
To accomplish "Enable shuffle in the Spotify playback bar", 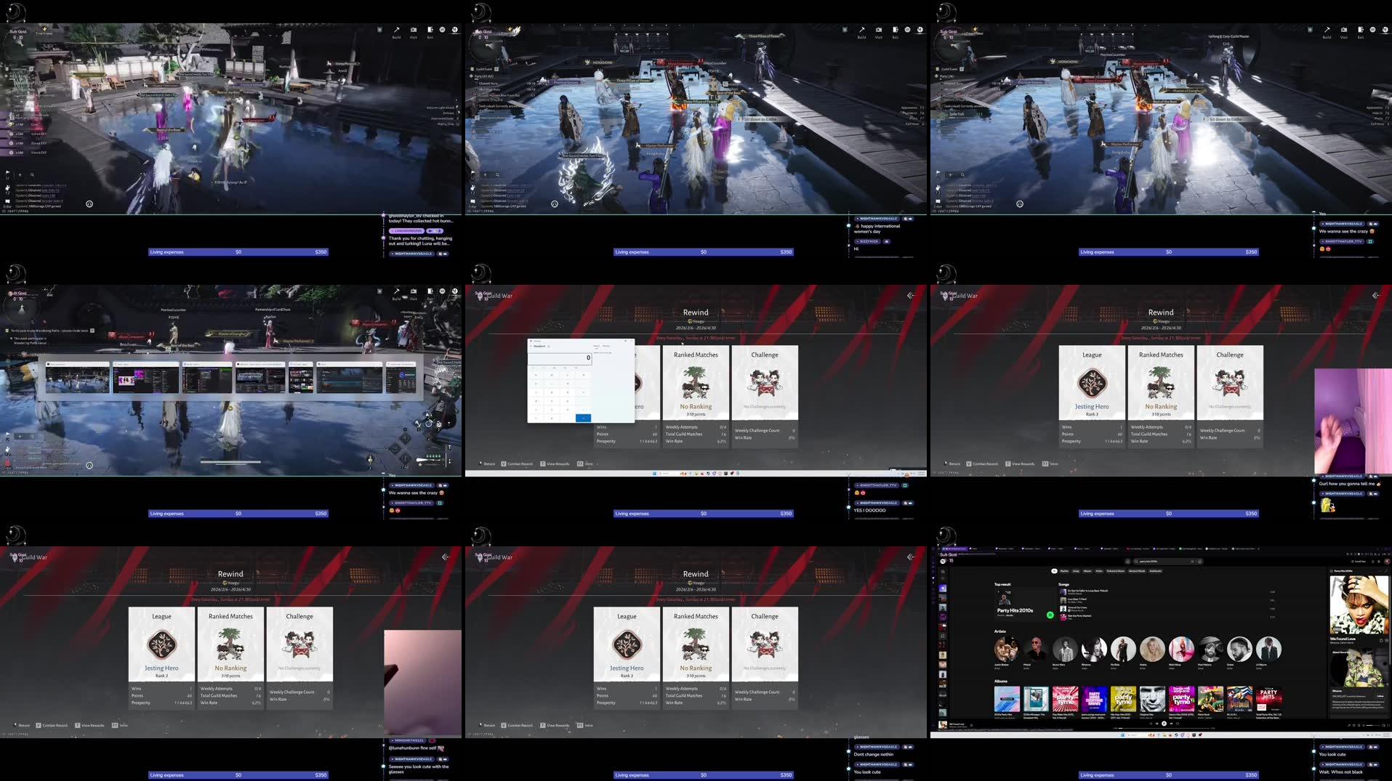I will click(1151, 724).
